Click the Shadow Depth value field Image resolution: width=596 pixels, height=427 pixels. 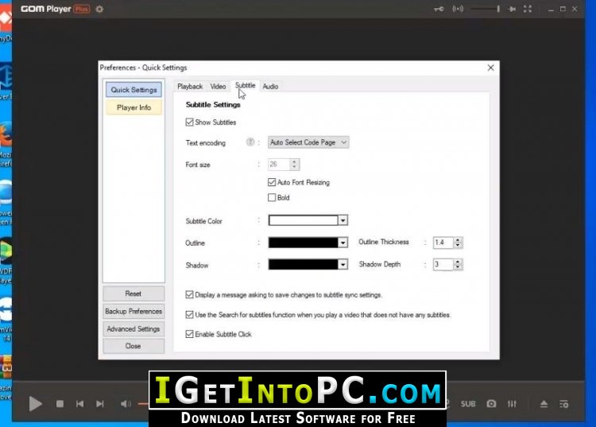click(443, 264)
